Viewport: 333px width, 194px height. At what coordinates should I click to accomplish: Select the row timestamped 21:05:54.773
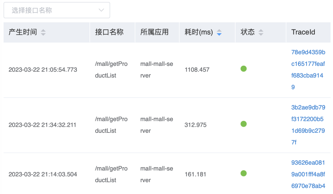coord(43,70)
